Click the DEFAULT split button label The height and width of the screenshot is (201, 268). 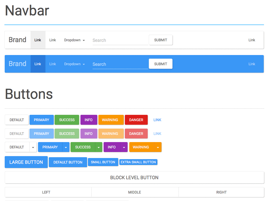click(x=17, y=147)
